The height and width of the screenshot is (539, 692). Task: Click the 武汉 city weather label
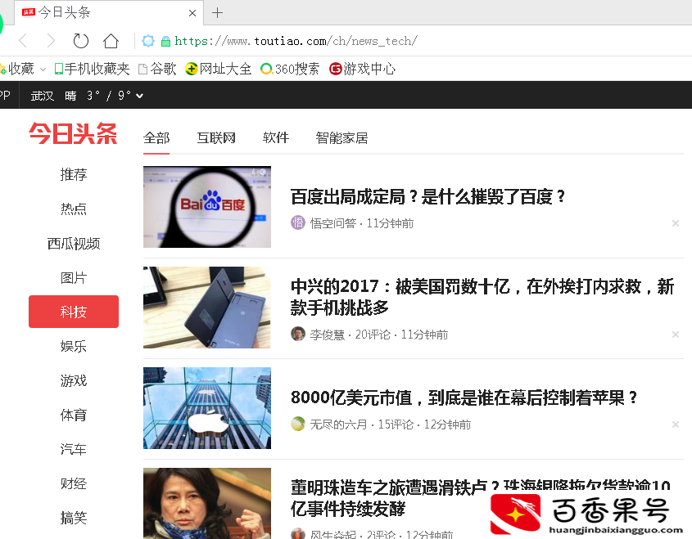pos(43,96)
